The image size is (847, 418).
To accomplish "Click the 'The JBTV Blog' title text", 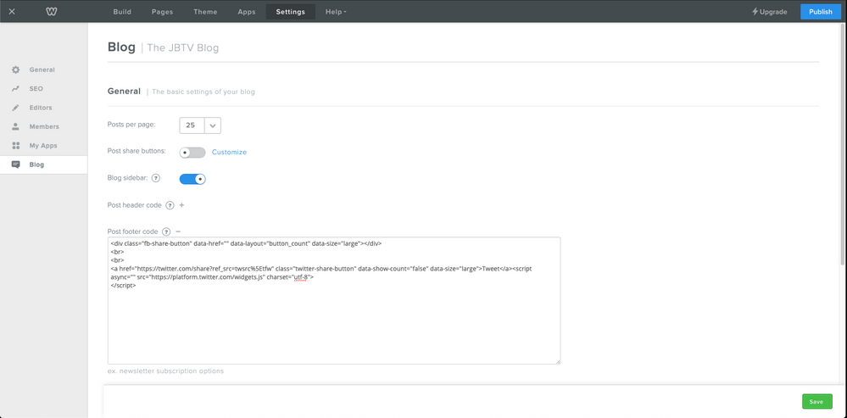I will (x=183, y=48).
